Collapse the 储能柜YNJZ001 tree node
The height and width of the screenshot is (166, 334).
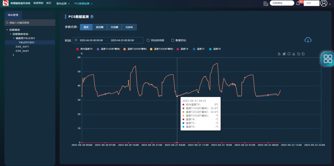pyautogui.click(x=14, y=38)
